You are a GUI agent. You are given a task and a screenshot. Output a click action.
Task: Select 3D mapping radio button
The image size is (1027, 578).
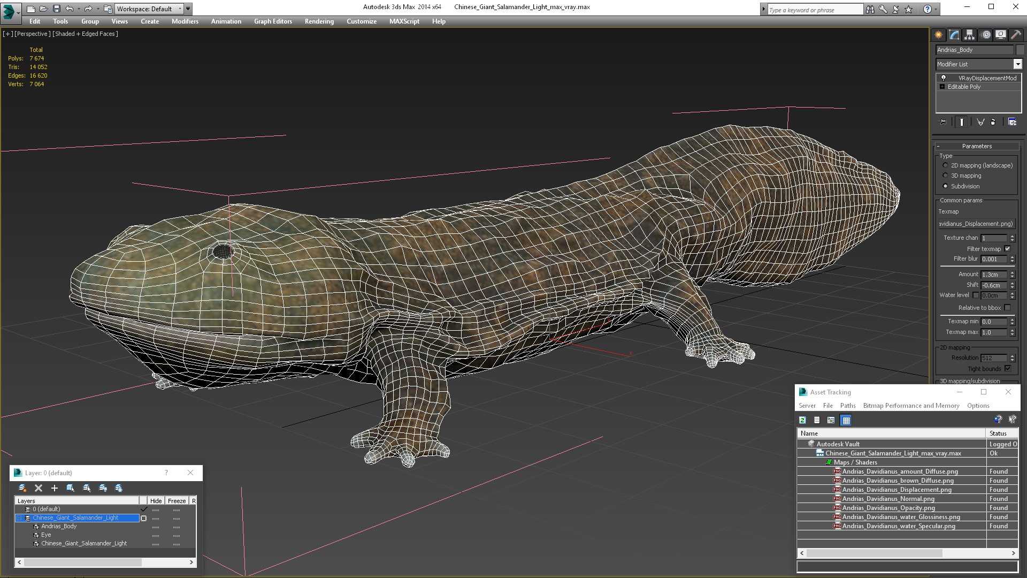point(945,176)
